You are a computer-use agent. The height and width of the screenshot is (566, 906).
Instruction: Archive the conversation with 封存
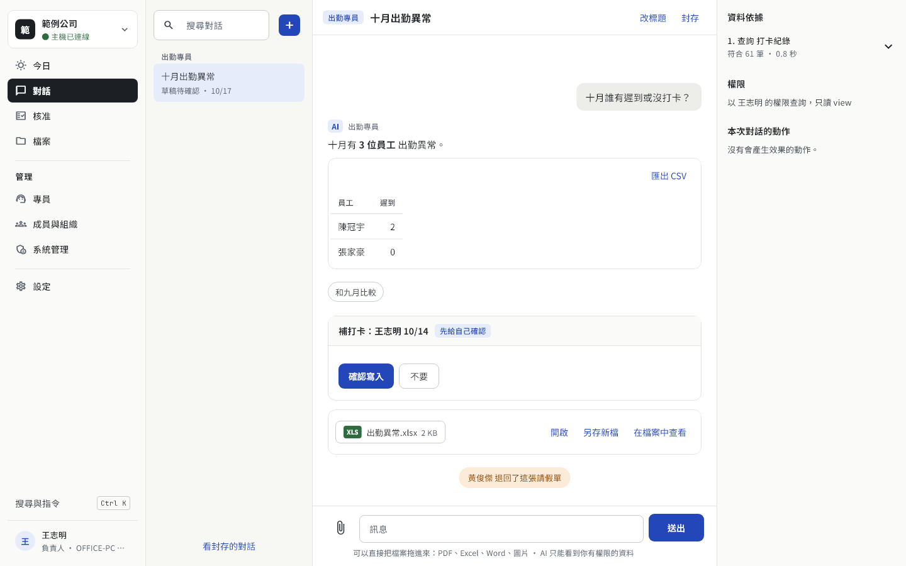pyautogui.click(x=690, y=18)
